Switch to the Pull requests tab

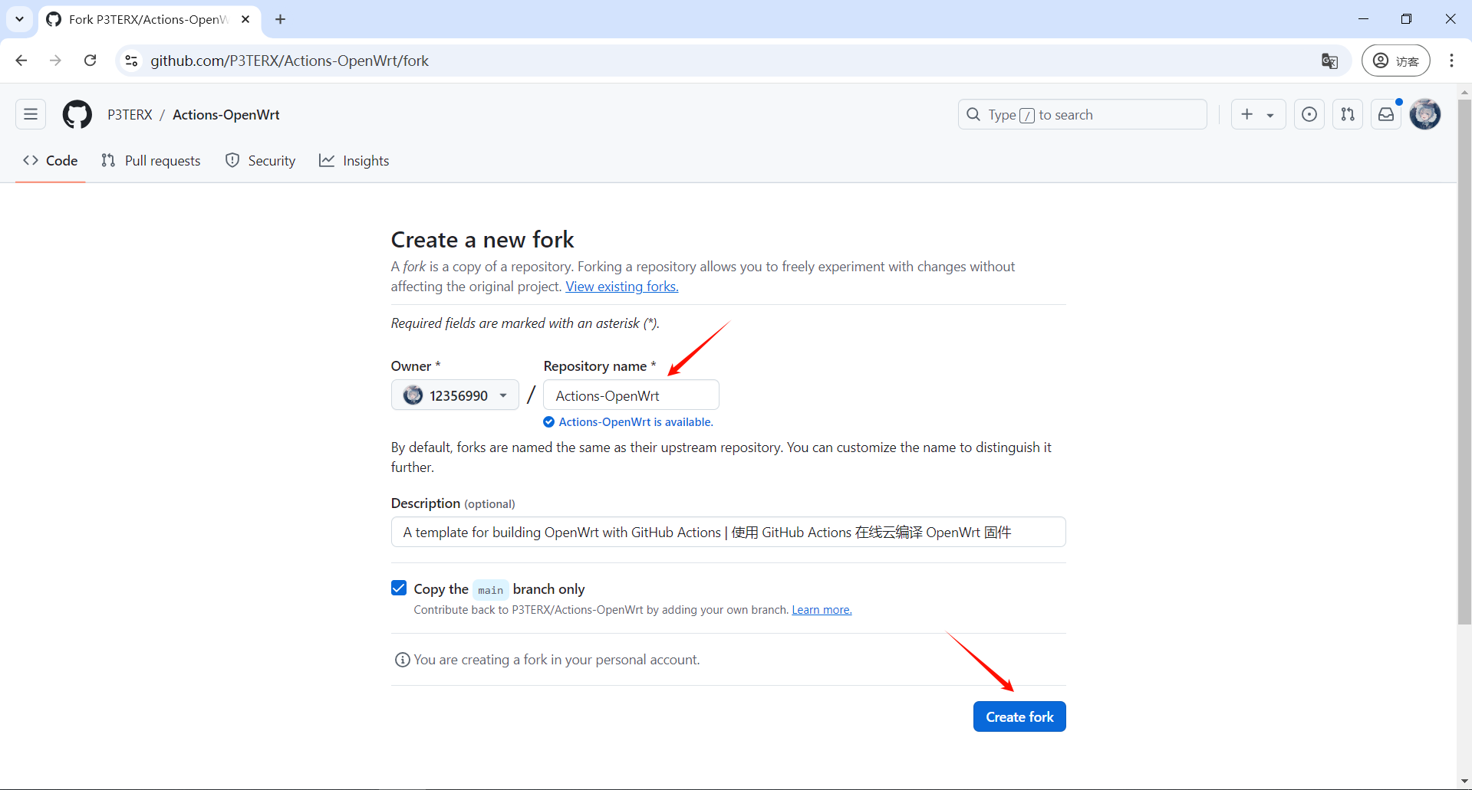pos(151,161)
